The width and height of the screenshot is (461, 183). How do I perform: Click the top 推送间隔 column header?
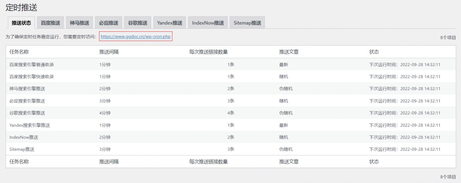109,52
